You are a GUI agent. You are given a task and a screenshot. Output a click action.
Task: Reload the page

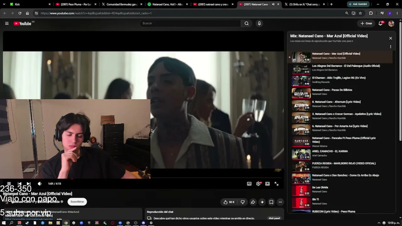click(x=20, y=13)
